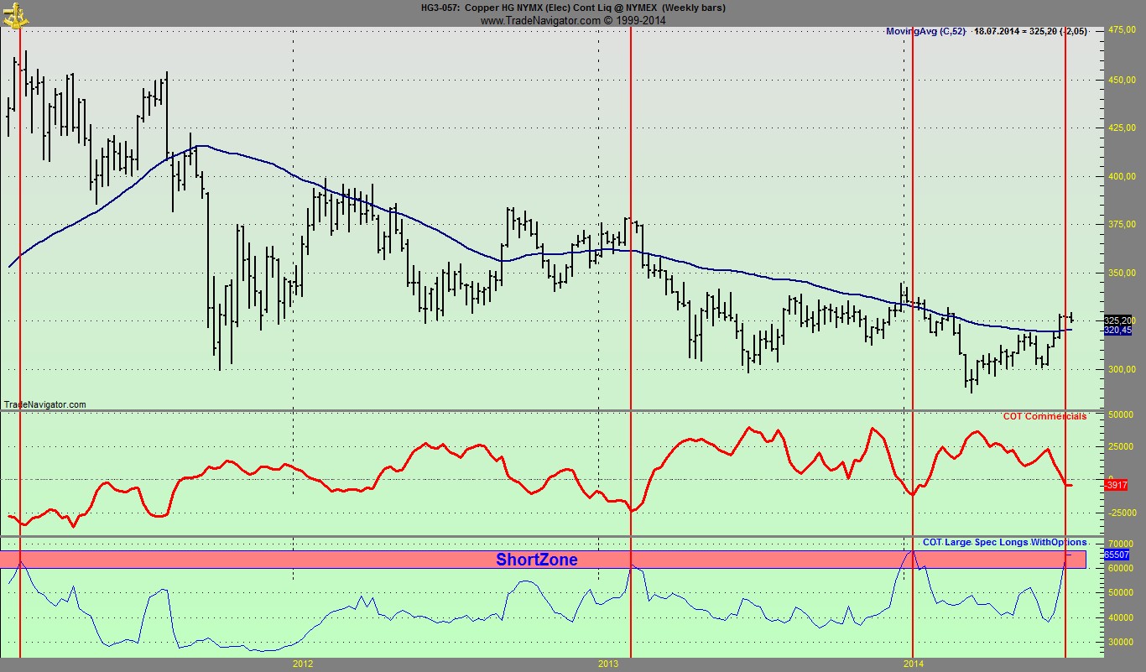Select the black 325,20 last price tag
This screenshot has width=1146, height=672.
tap(1119, 320)
